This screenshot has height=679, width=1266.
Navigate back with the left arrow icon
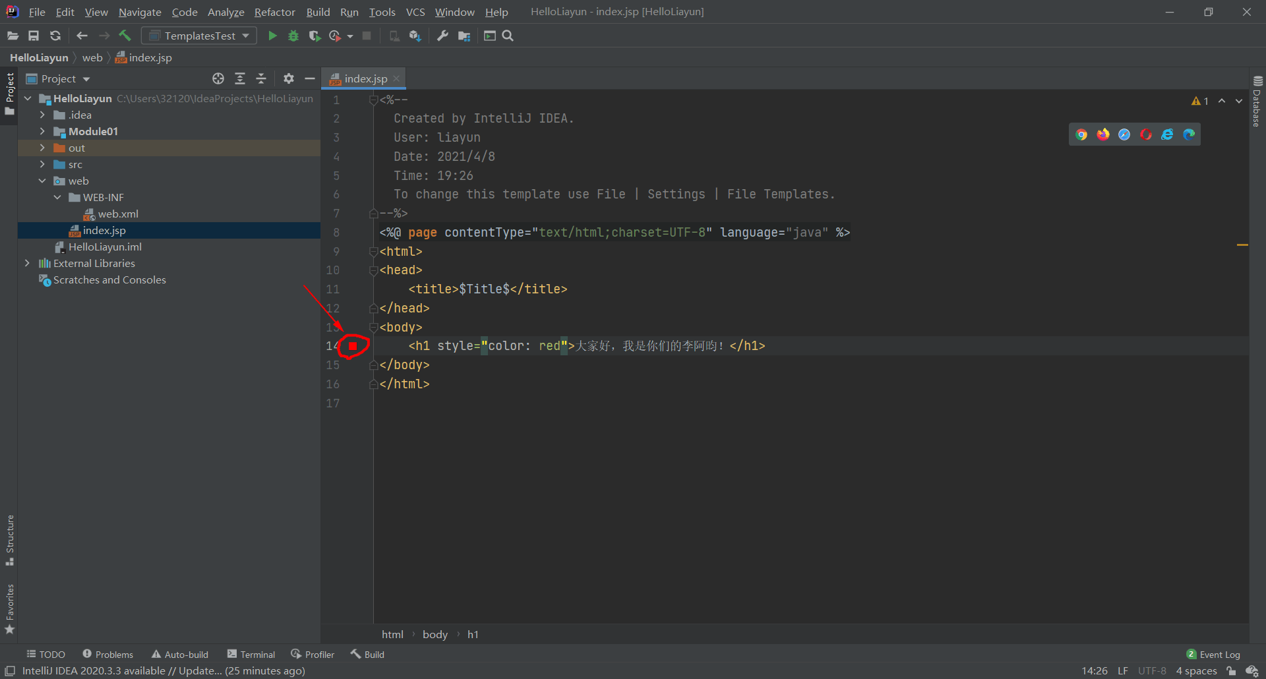point(82,36)
